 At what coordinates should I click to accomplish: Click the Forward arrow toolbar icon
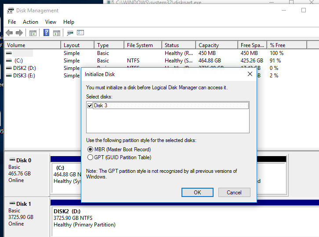[19, 33]
